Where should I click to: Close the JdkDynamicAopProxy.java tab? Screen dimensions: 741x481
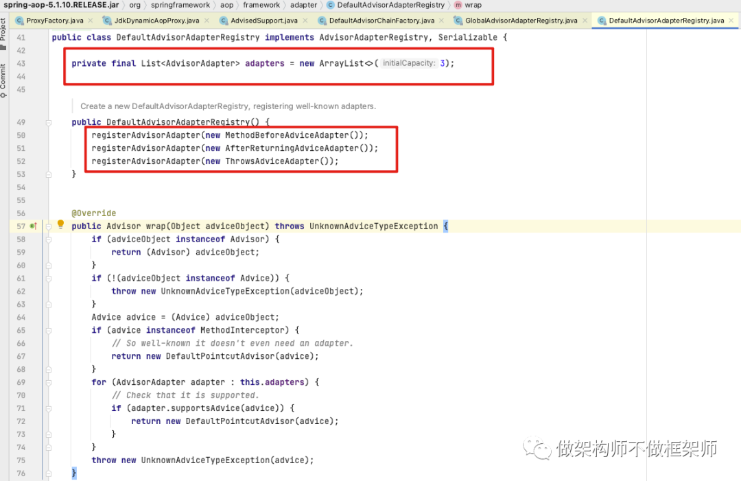207,21
